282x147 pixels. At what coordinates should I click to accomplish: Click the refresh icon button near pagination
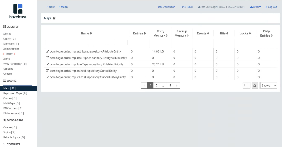click(x=255, y=86)
